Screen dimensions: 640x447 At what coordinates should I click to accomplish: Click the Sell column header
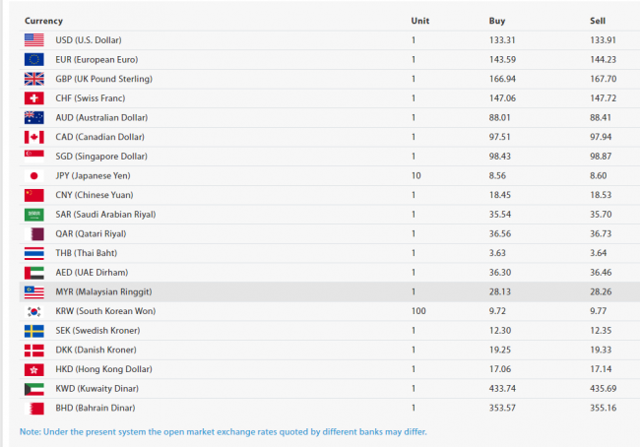(x=598, y=21)
